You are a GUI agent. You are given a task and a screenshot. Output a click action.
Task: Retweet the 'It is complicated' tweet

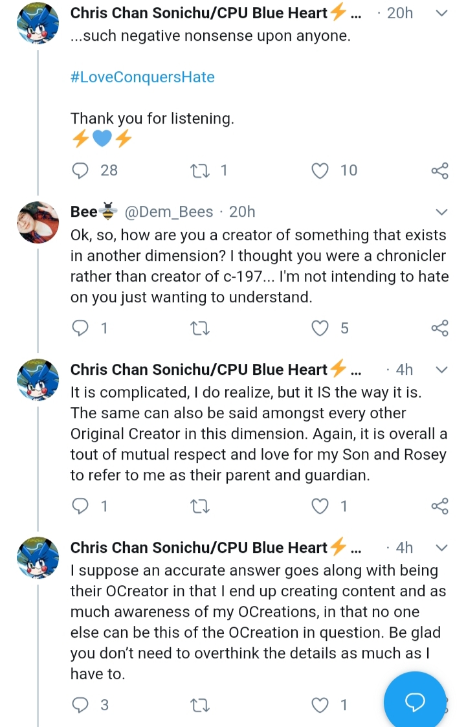(200, 507)
